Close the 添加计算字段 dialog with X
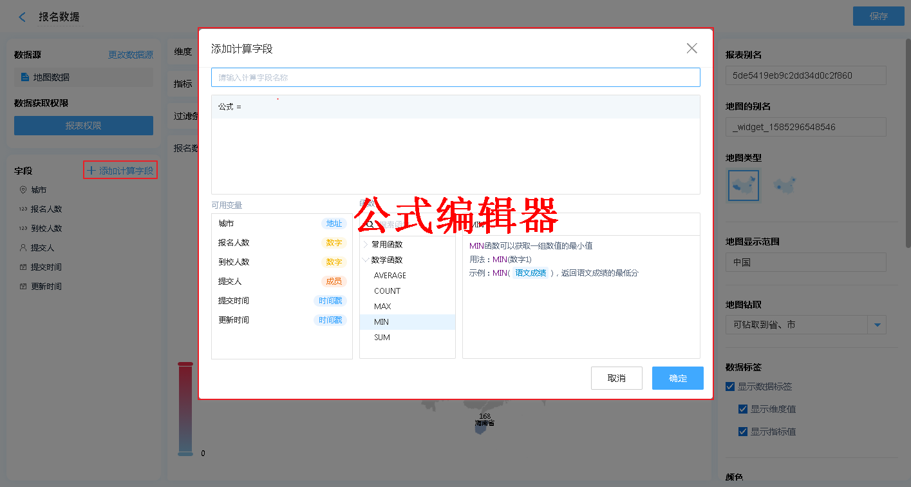This screenshot has width=911, height=487. pyautogui.click(x=691, y=48)
